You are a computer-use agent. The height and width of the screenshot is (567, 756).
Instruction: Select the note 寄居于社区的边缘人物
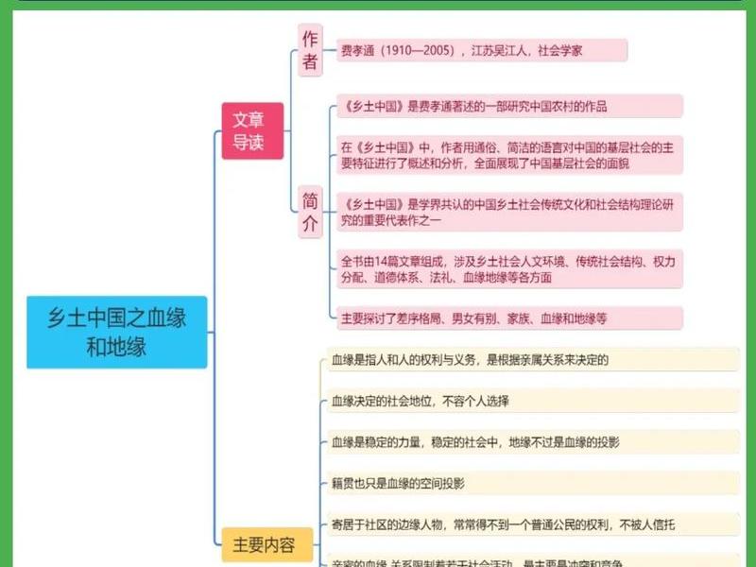[533, 524]
